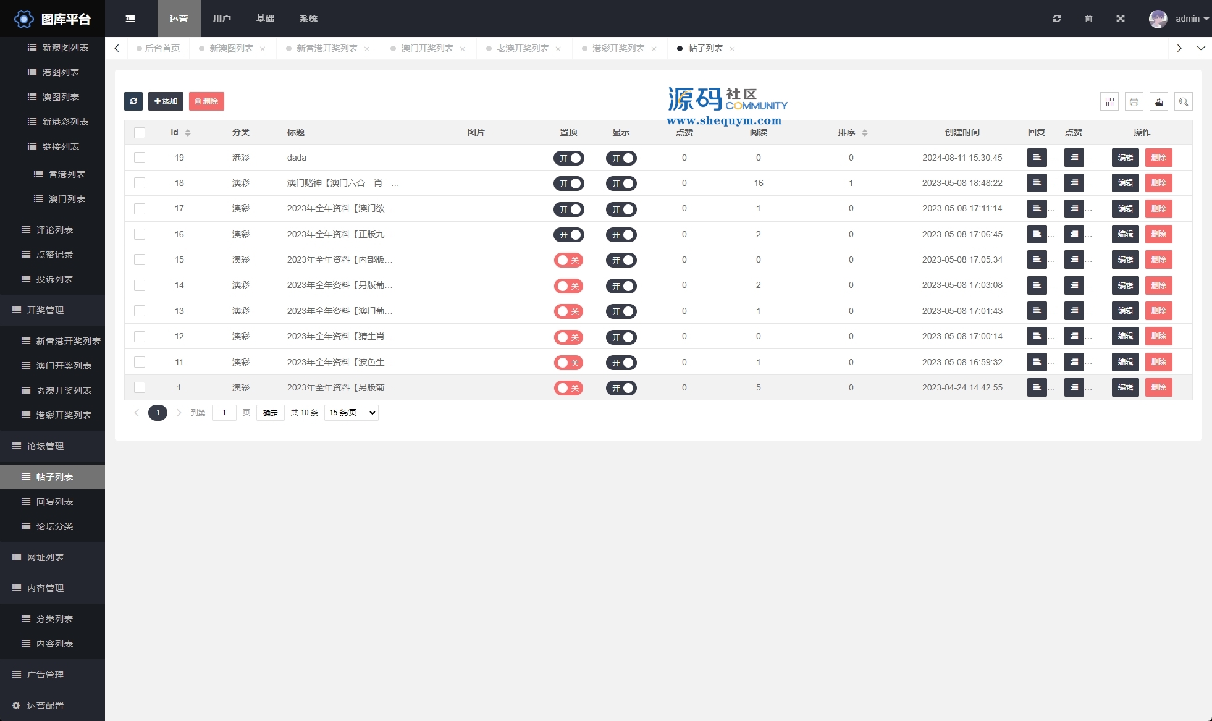Click the 确定 pagination button

pyautogui.click(x=271, y=413)
